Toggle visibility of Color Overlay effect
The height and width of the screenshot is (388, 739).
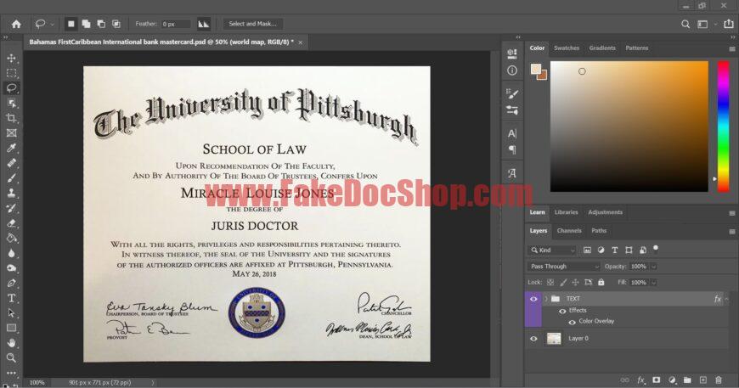pyautogui.click(x=573, y=322)
